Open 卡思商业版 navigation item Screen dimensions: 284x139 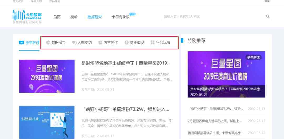(120, 17)
